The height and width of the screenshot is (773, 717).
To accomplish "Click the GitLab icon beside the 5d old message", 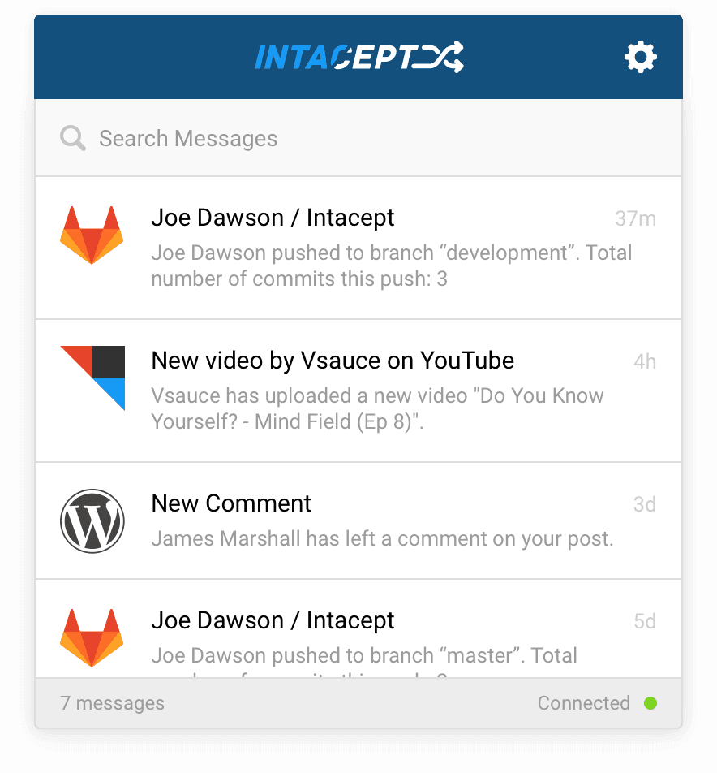I will [92, 637].
